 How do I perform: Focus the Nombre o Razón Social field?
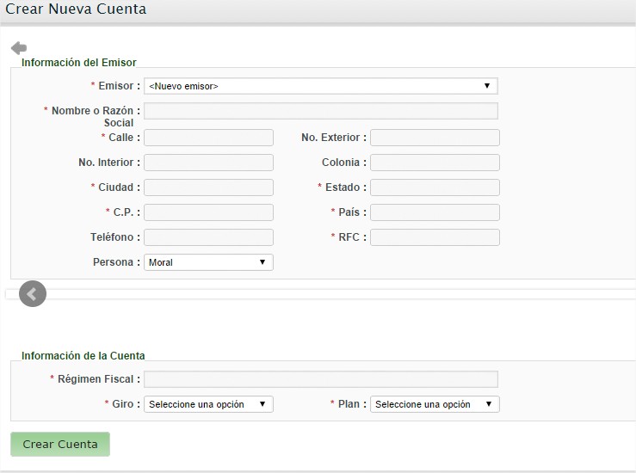click(x=321, y=111)
